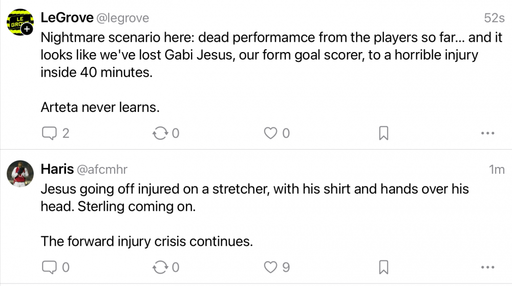This screenshot has height=286, width=512.
Task: Like Haris's post with 9 likes
Action: 270,267
